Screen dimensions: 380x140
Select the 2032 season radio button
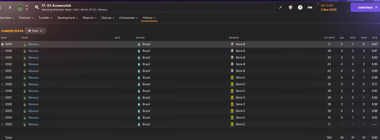[x=3, y=64]
